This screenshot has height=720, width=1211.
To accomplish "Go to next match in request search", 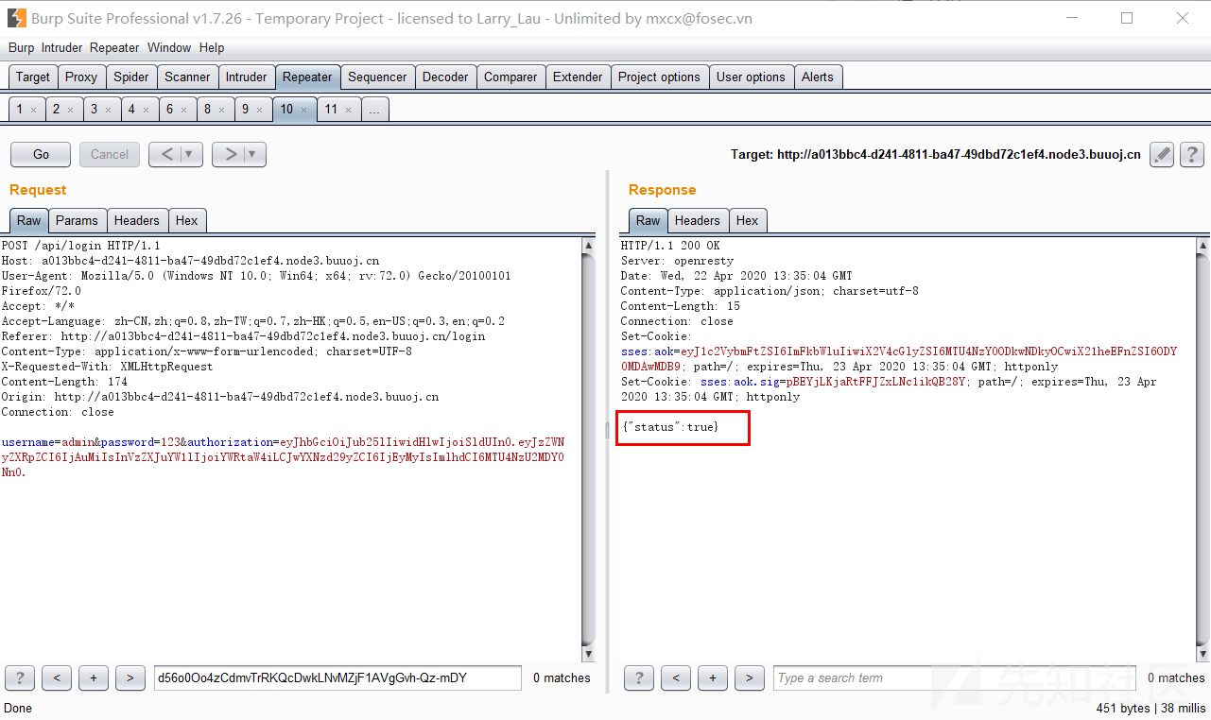I will (130, 677).
